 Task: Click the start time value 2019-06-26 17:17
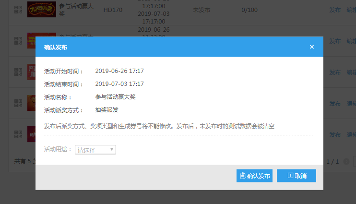tap(119, 71)
